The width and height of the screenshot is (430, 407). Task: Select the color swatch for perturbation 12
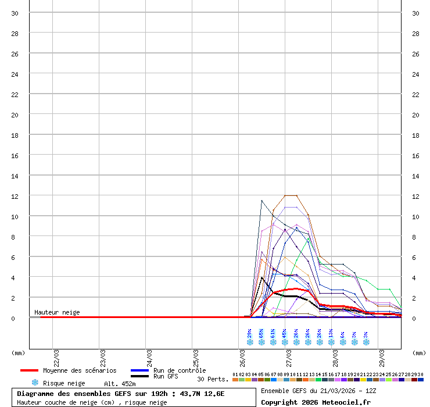306,380
